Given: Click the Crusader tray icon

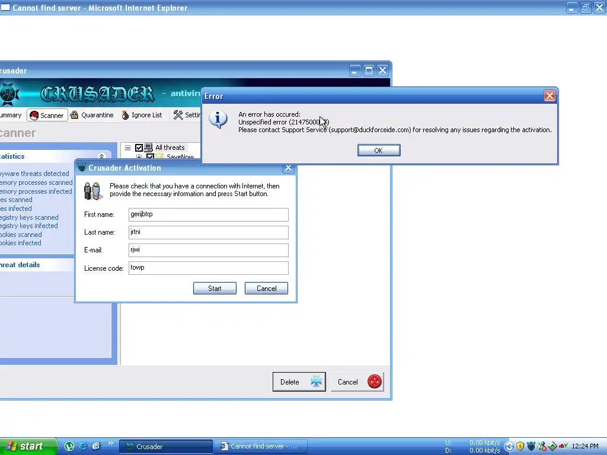Looking at the screenshot, I should (531, 447).
